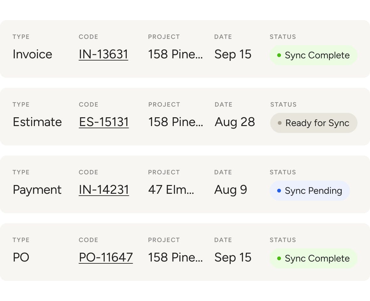Image resolution: width=370 pixels, height=301 pixels.
Task: Select the PO type text
Action: click(21, 257)
